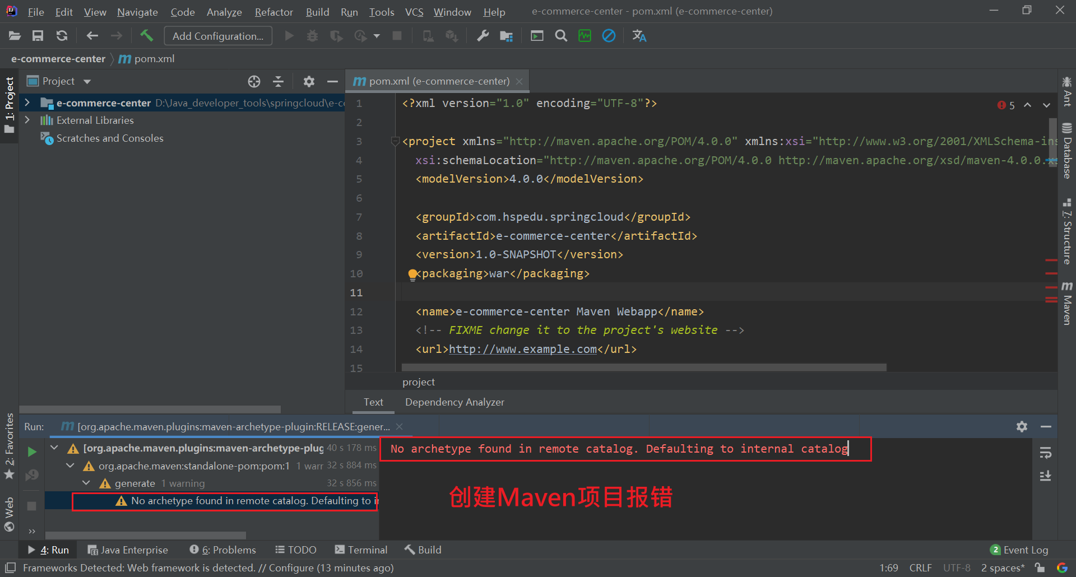Image resolution: width=1076 pixels, height=577 pixels.
Task: Expand the e-commerce-center project node
Action: click(27, 103)
